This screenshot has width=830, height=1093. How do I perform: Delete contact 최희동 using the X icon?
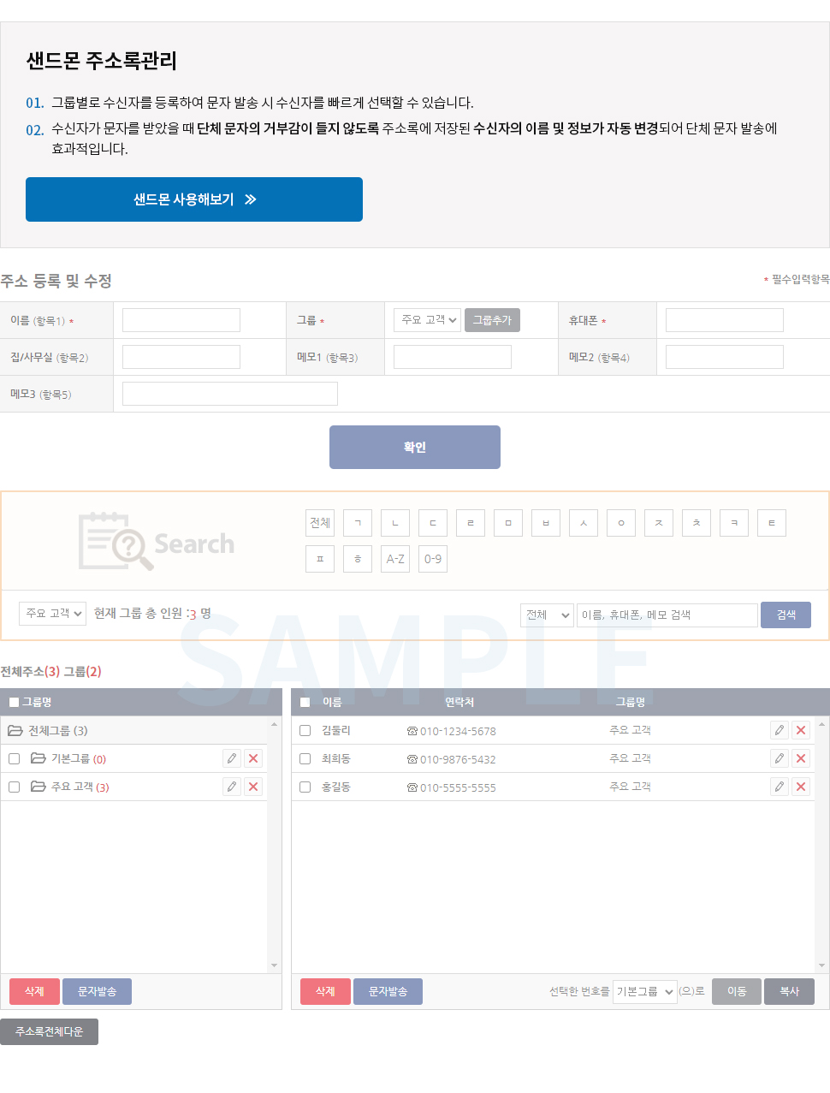(x=801, y=758)
